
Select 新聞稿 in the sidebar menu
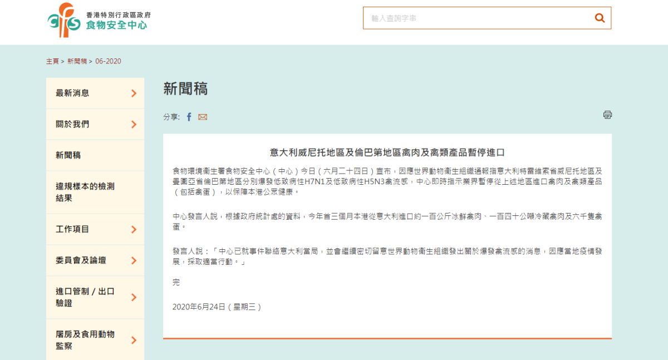click(x=68, y=156)
